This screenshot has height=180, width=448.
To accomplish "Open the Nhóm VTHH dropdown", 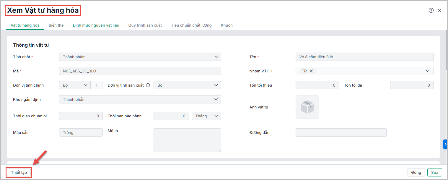I will pos(427,71).
